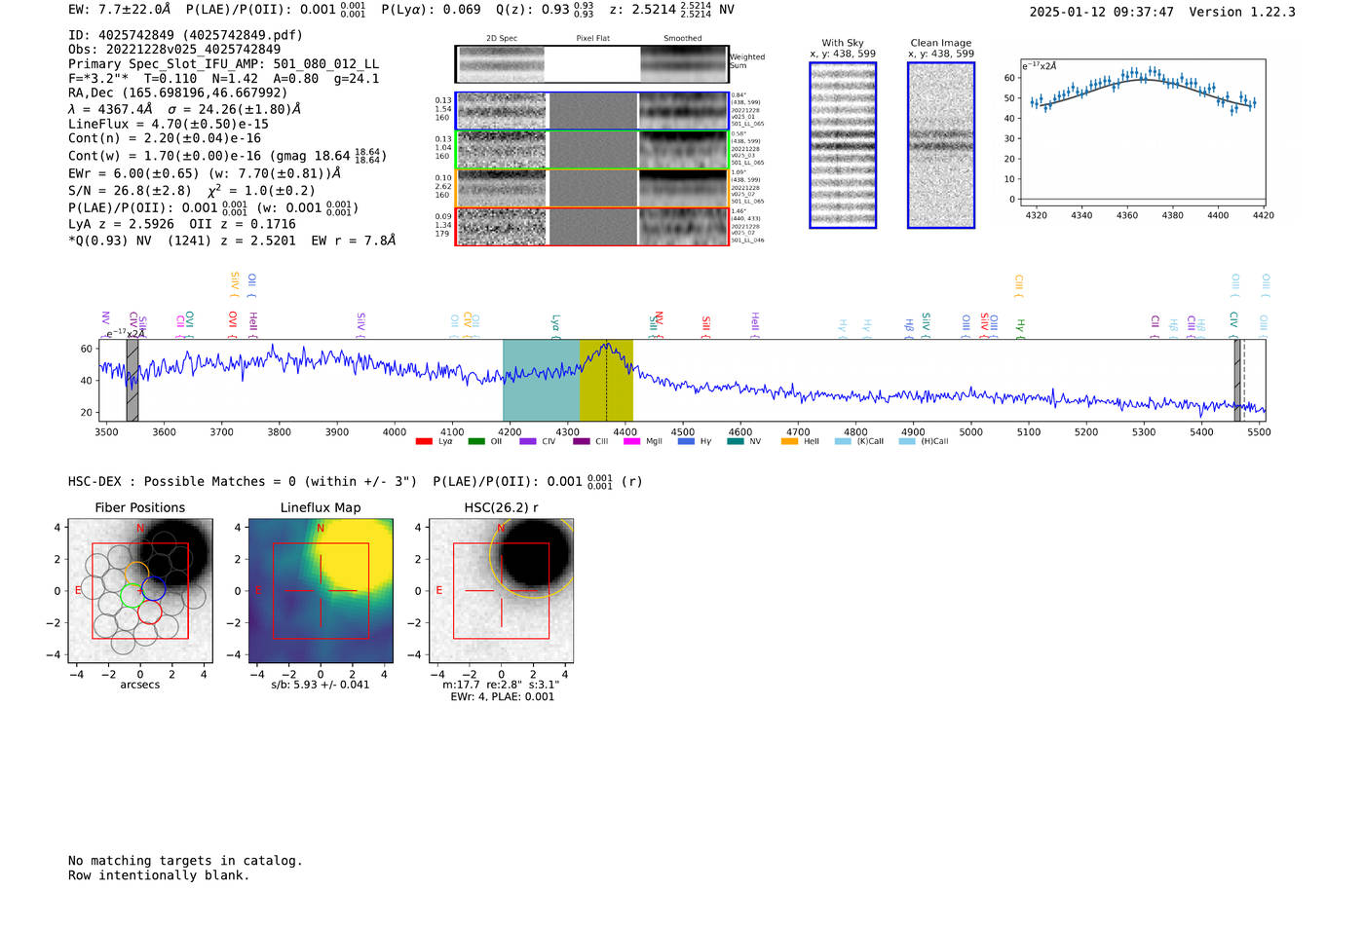
Task: Click the CIV legend swatch
Action: [x=527, y=441]
